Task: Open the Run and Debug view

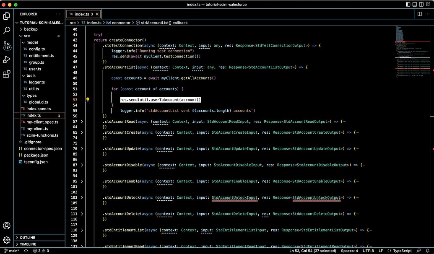Action: pos(6,60)
